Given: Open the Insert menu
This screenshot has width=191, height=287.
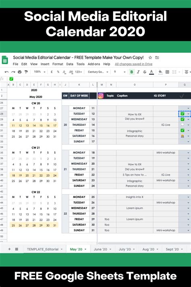Looking at the screenshot, I should point(45,64).
